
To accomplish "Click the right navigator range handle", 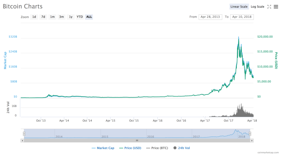I will 250,134.
